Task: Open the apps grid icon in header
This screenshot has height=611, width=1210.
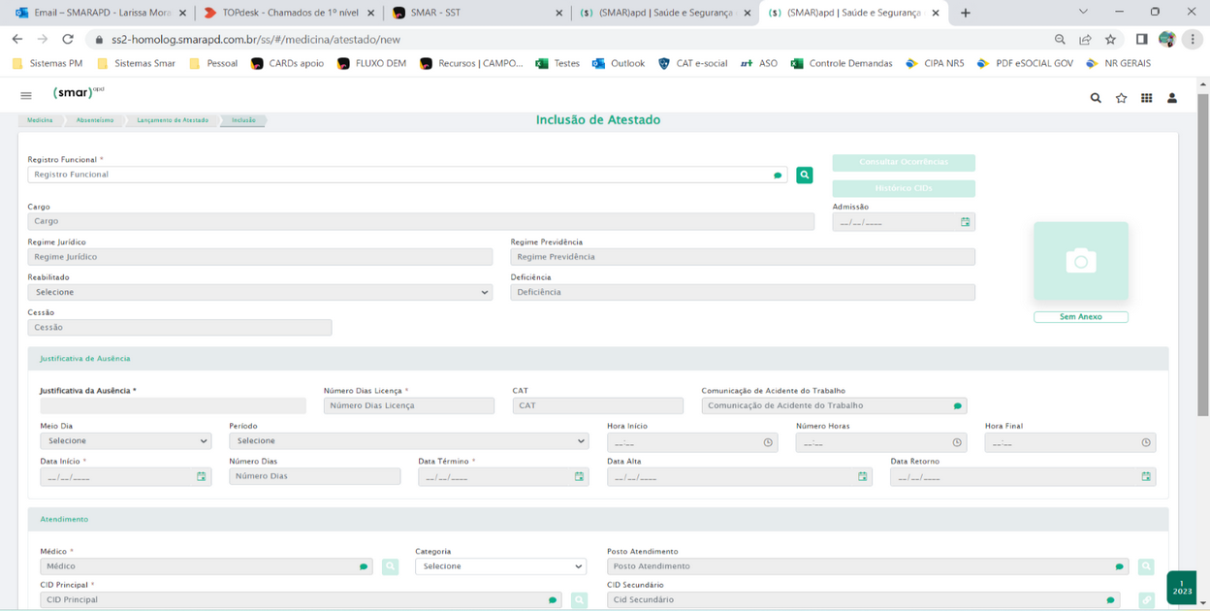Action: point(1146,98)
